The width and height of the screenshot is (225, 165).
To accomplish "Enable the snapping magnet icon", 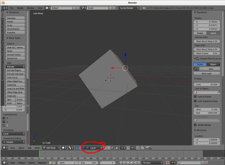I will pos(128,148).
